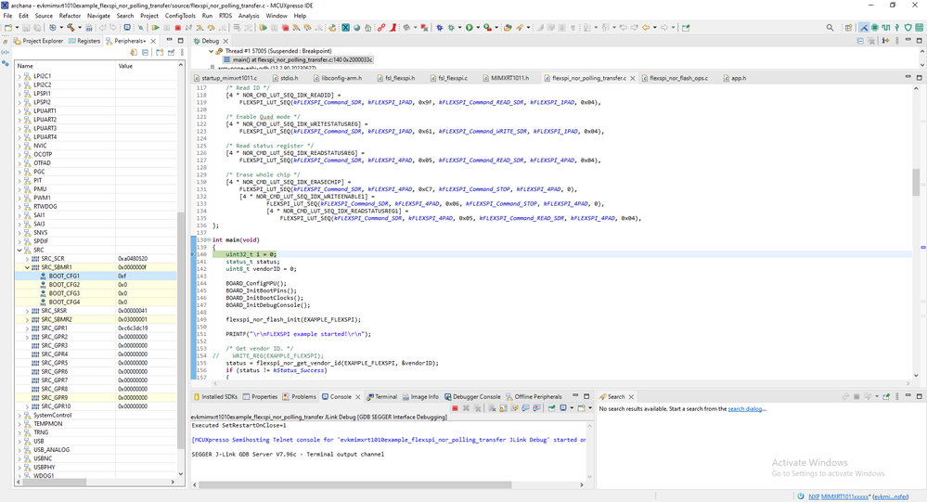Click the 0x0000000f value of SRC_SBMR1

click(x=133, y=267)
